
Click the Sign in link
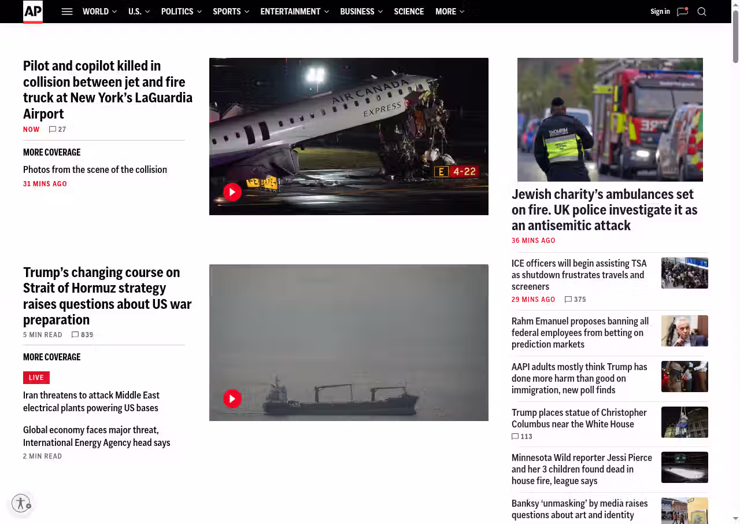tap(660, 12)
